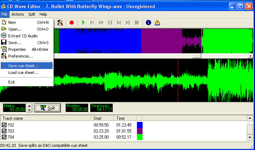Click the Extract CD Audio disc icon
The height and width of the screenshot is (150, 255).
coord(4,36)
